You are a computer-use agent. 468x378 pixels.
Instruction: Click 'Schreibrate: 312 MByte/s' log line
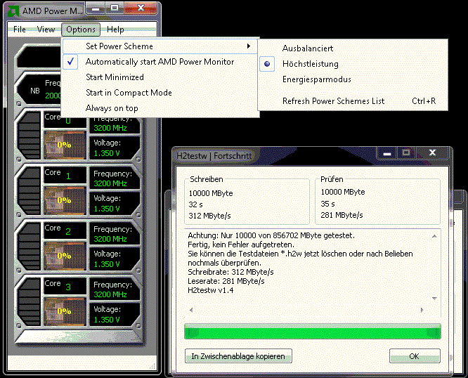(x=230, y=272)
